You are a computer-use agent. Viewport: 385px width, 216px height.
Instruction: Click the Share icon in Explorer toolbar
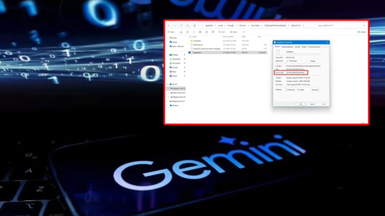[x=207, y=32]
